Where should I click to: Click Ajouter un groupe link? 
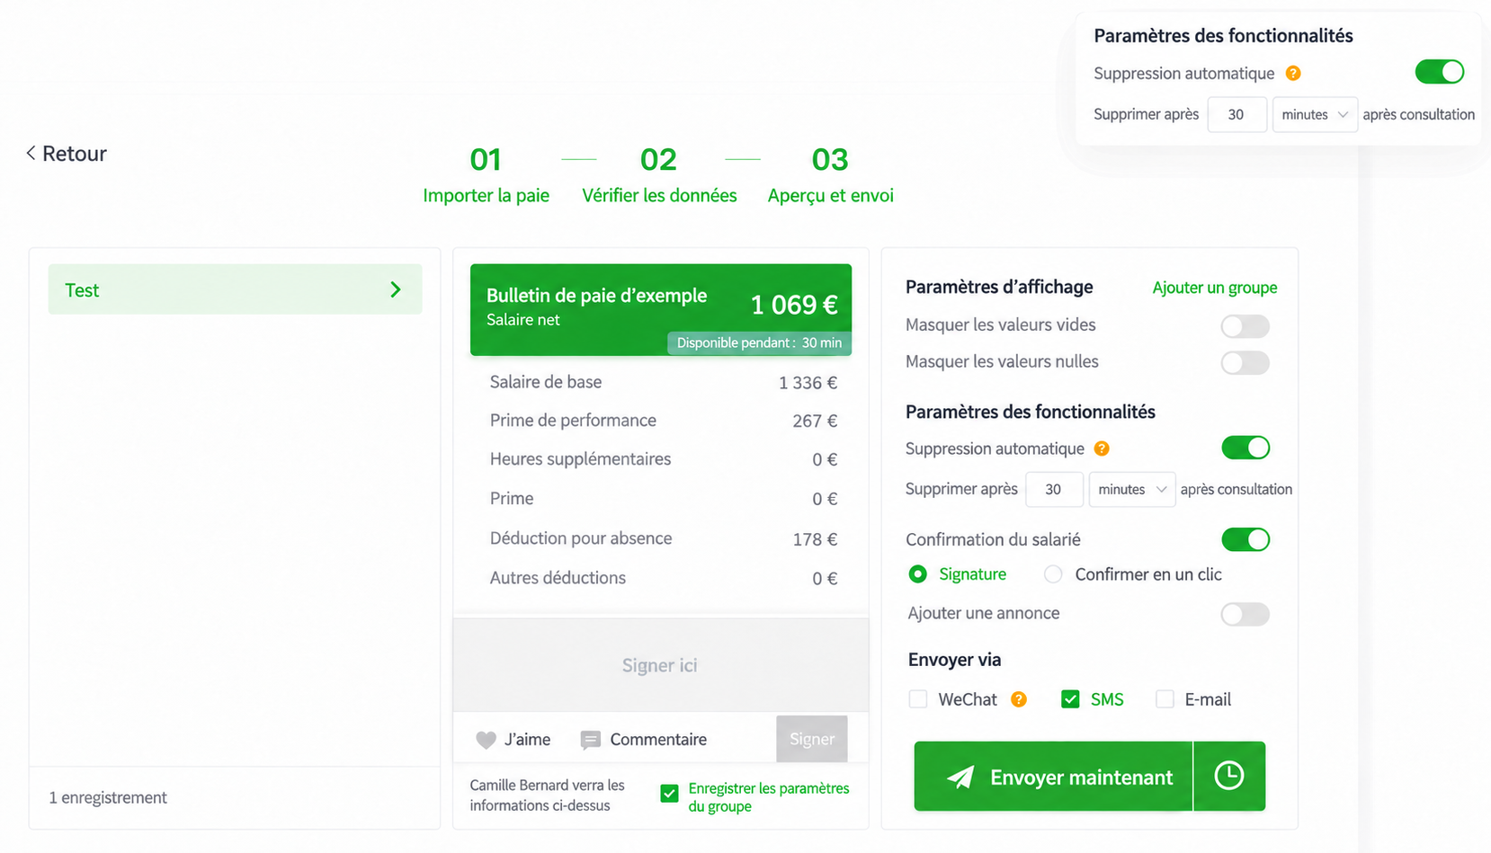click(1214, 288)
